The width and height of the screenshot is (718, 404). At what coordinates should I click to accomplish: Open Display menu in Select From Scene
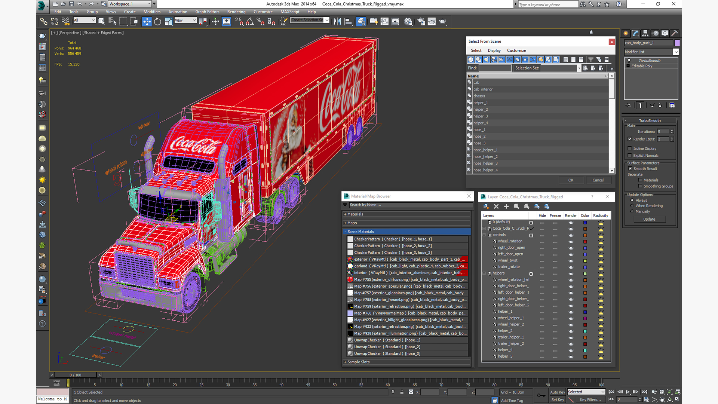click(x=494, y=50)
